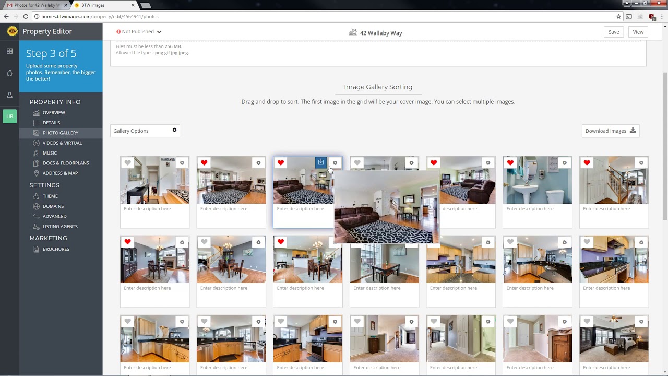Image resolution: width=668 pixels, height=376 pixels.
Task: Toggle favorite heart on first gallery photo
Action: pyautogui.click(x=127, y=163)
